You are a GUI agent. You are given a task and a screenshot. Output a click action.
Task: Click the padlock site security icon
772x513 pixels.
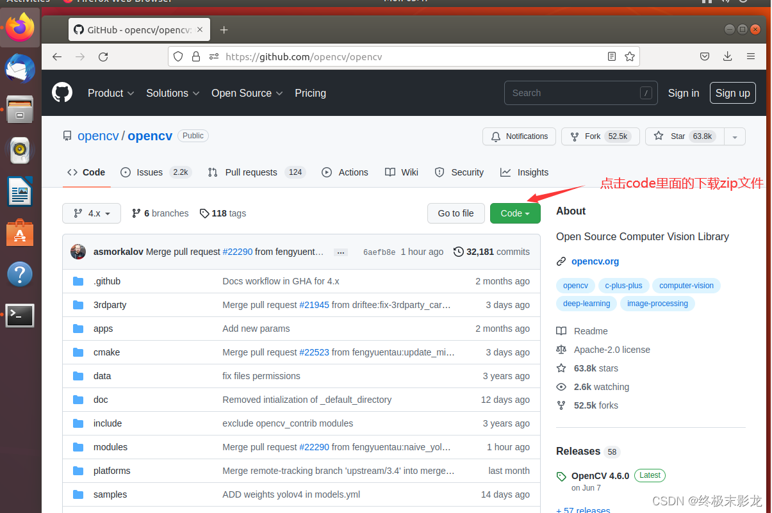click(196, 56)
